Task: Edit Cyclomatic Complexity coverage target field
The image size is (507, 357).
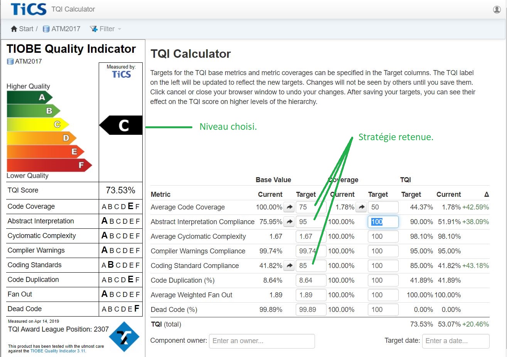Action: point(383,236)
